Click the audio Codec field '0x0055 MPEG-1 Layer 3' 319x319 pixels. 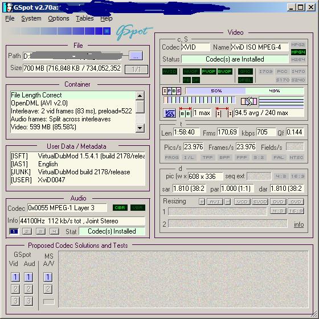click(67, 208)
